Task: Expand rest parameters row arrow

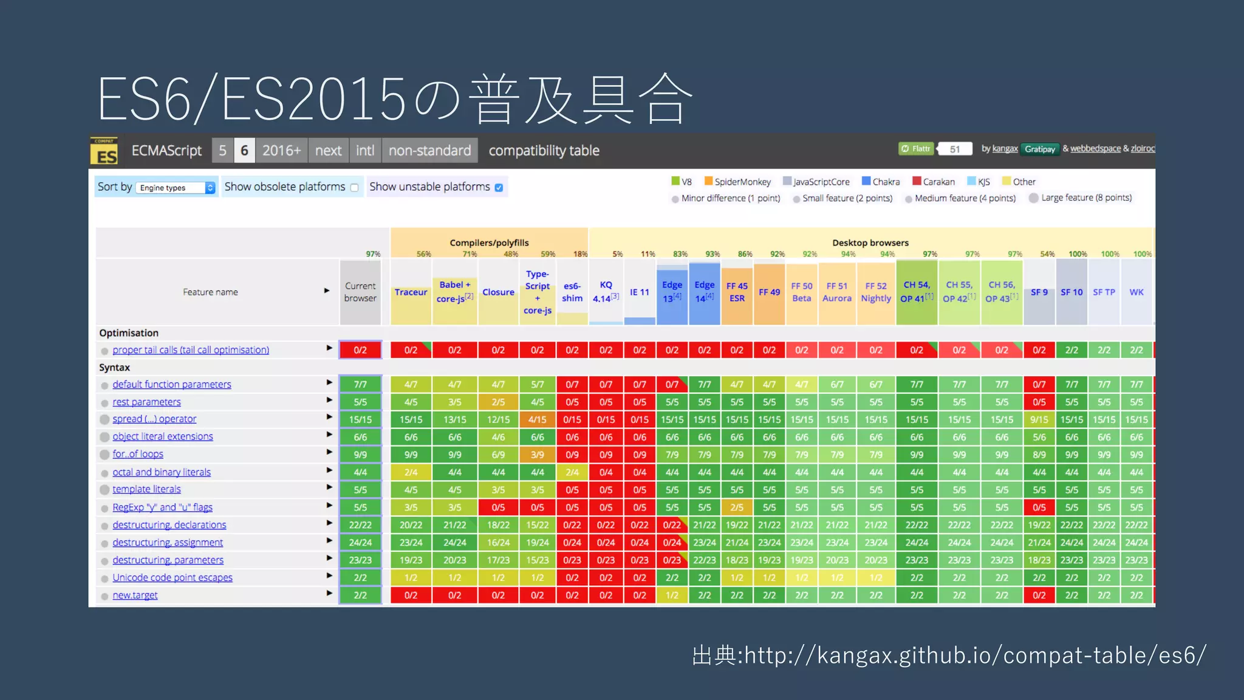Action: tap(329, 400)
